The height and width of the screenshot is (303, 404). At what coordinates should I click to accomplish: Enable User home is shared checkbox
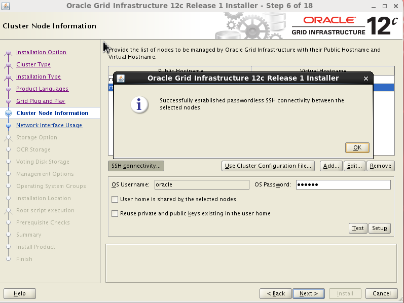pyautogui.click(x=115, y=200)
